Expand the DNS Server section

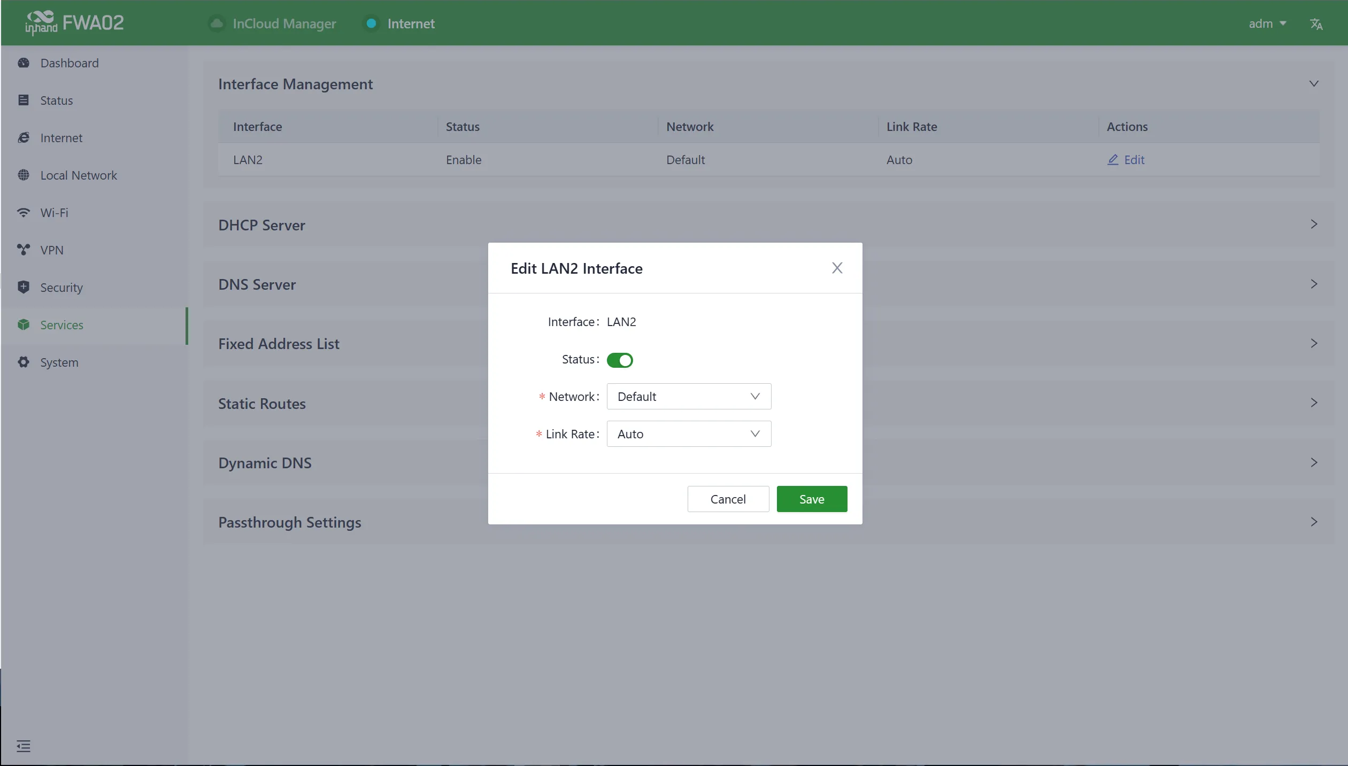1314,284
